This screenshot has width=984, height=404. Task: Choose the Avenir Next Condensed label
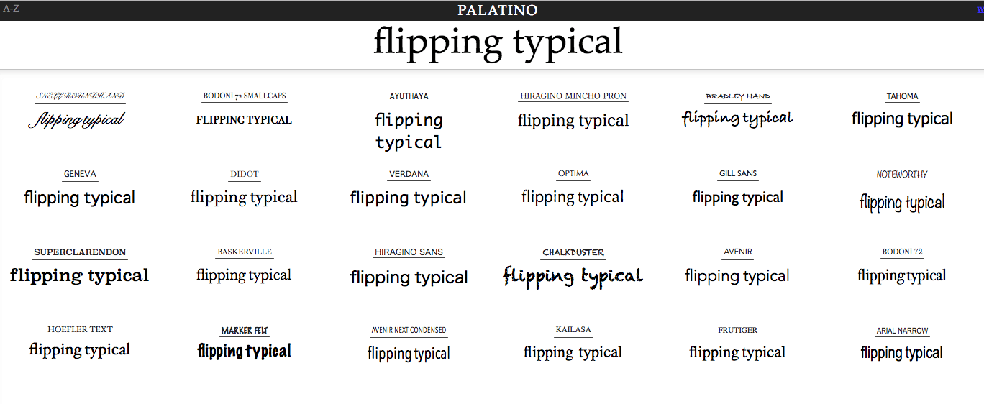coord(409,331)
